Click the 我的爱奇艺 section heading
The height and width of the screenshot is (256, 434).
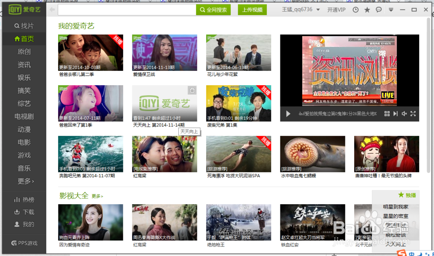coord(76,26)
